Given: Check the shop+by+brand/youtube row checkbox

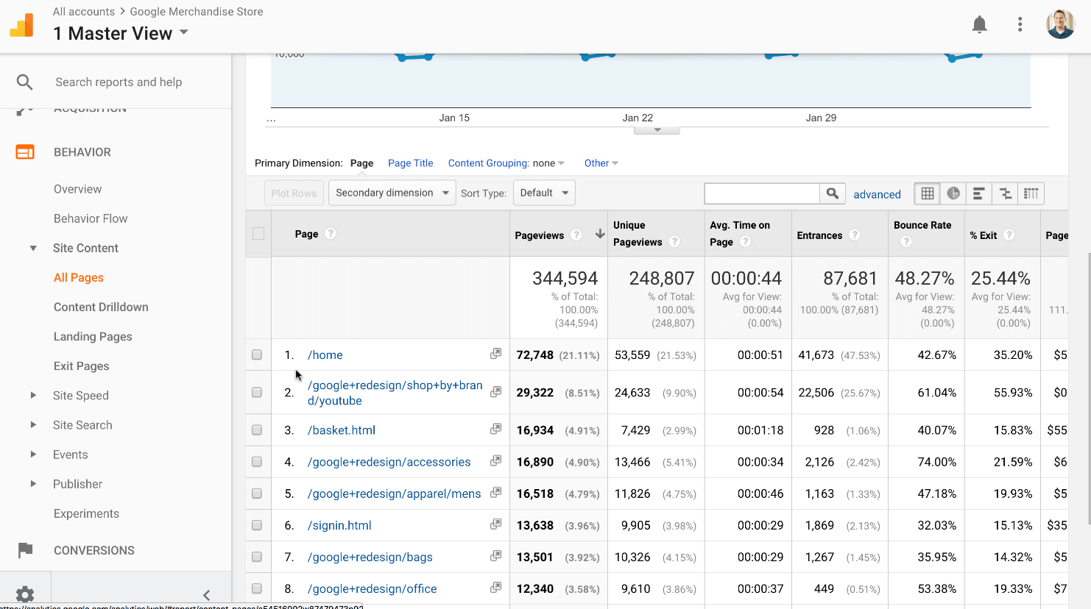Looking at the screenshot, I should point(257,392).
